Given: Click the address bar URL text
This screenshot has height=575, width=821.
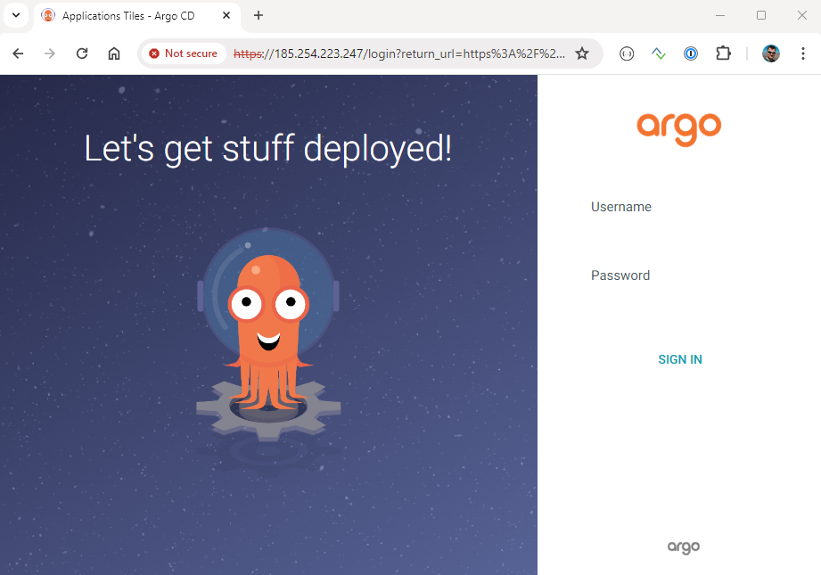Looking at the screenshot, I should click(401, 53).
